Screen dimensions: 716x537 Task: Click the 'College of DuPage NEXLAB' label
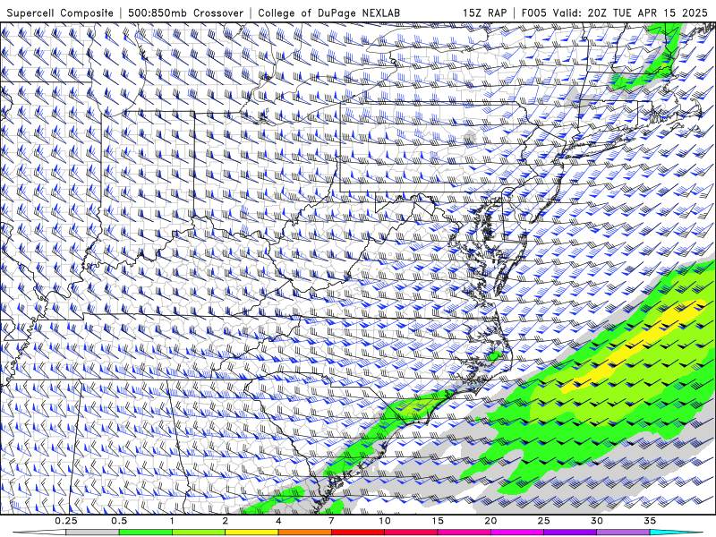[328, 13]
